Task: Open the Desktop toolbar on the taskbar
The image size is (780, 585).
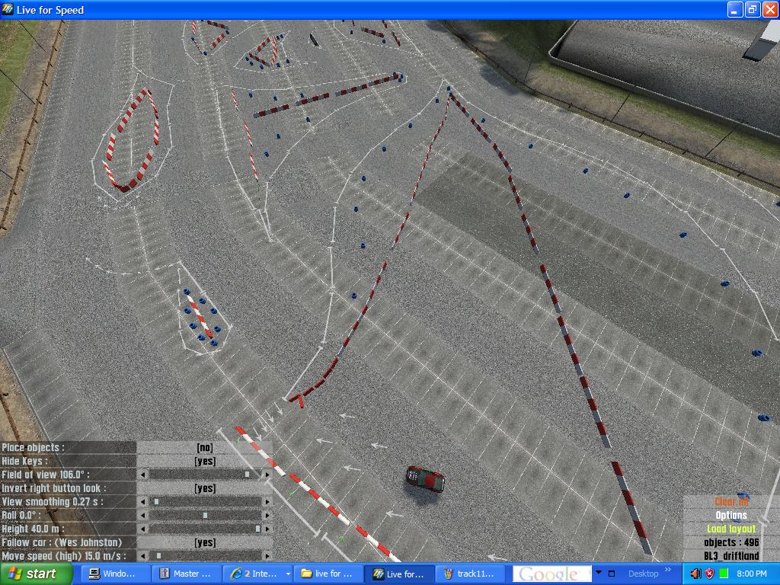Action: pyautogui.click(x=643, y=574)
